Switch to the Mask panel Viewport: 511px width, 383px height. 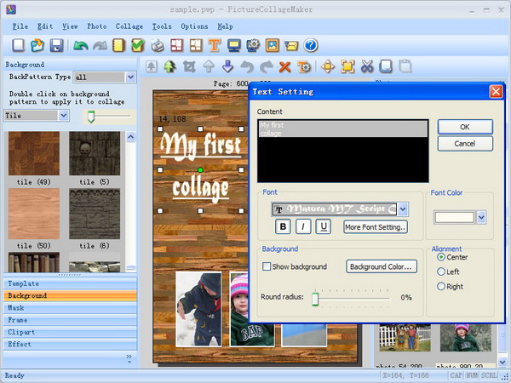coord(70,308)
